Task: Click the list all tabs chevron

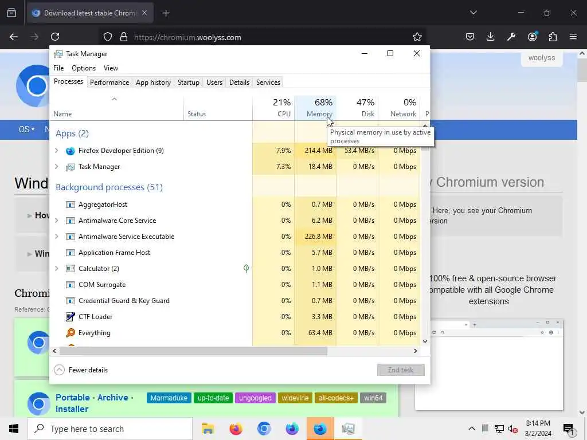Action: coord(473,13)
